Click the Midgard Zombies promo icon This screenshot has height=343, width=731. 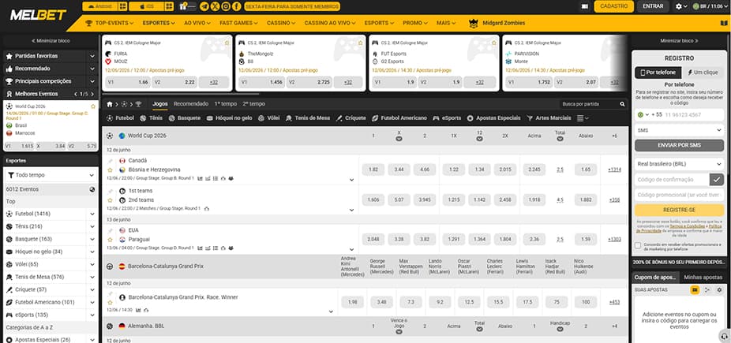pos(474,23)
